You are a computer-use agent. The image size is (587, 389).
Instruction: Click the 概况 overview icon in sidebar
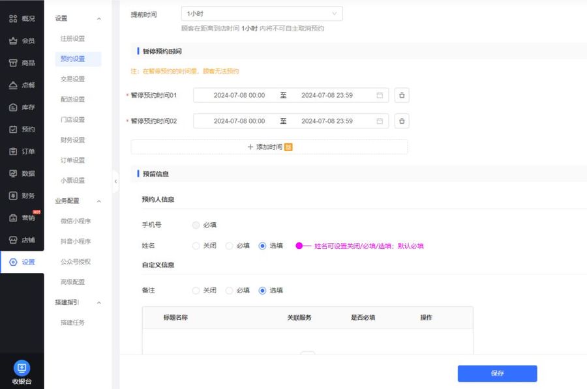13,18
